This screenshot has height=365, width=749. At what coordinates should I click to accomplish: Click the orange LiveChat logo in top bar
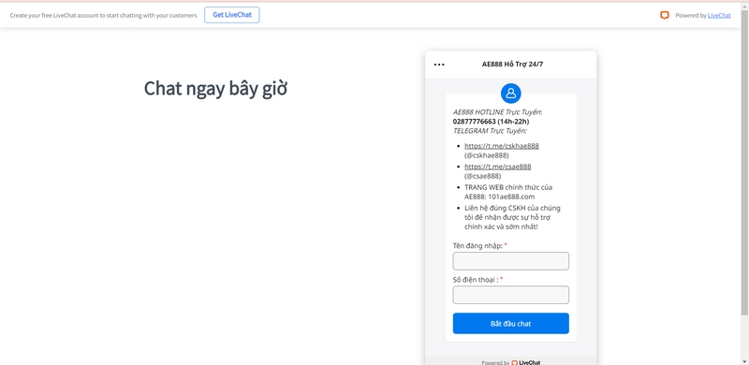tap(665, 15)
